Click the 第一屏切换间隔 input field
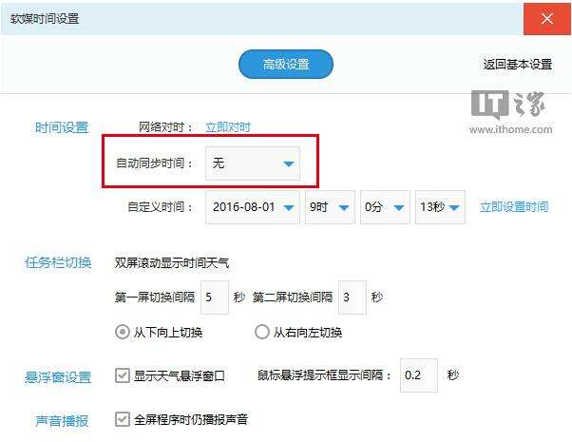 (x=215, y=298)
